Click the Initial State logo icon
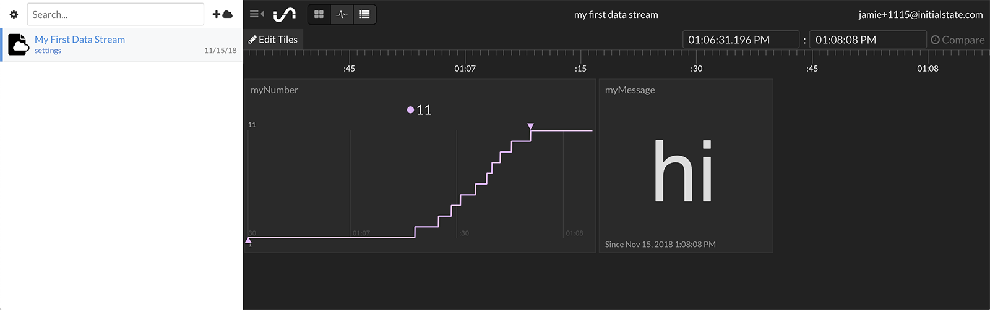 [285, 14]
